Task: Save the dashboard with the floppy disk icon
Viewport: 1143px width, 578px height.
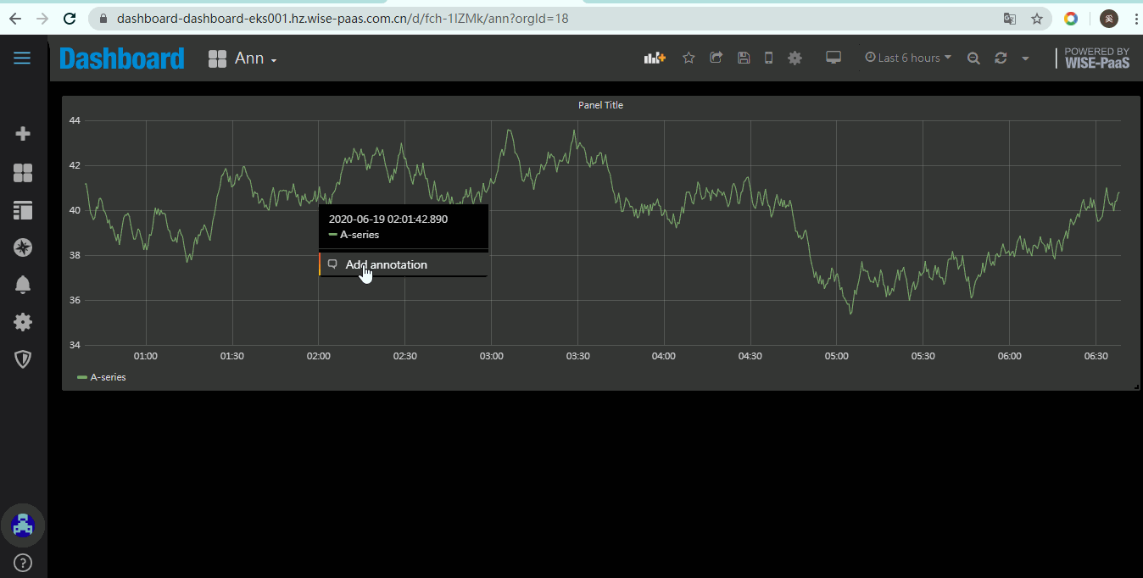Action: click(x=744, y=58)
